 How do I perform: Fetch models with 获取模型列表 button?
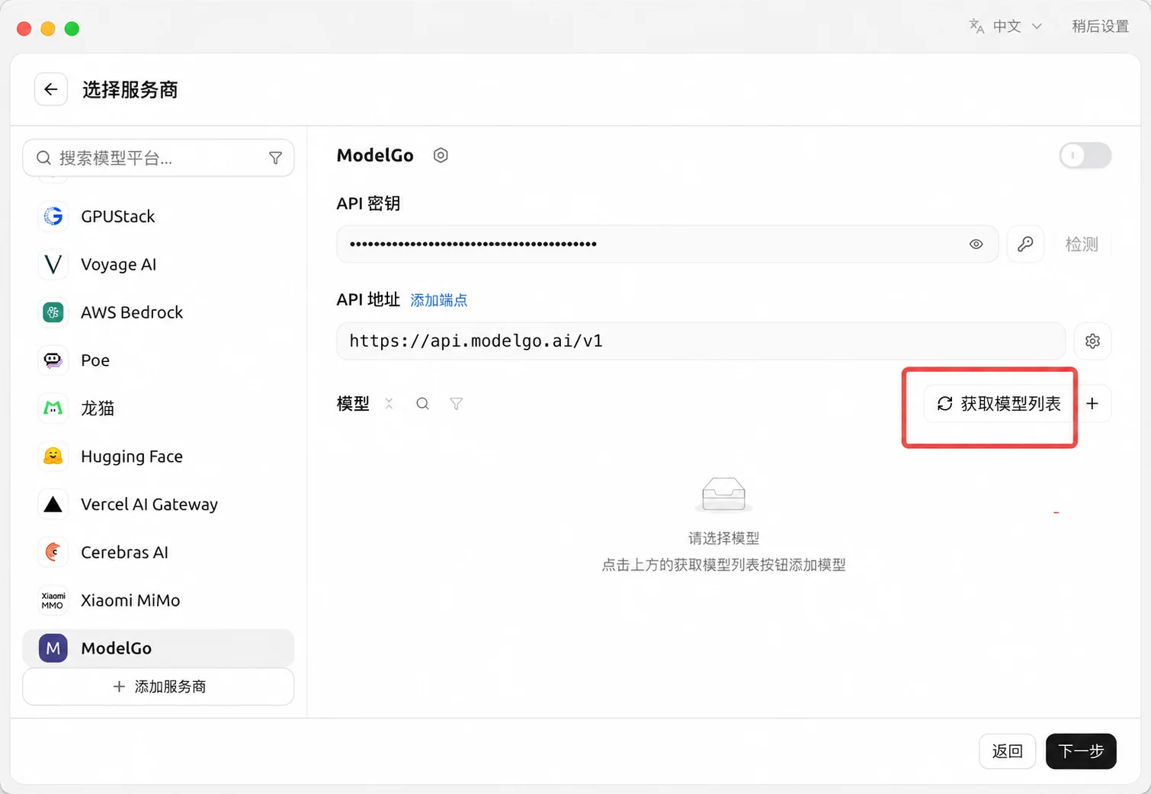point(999,404)
